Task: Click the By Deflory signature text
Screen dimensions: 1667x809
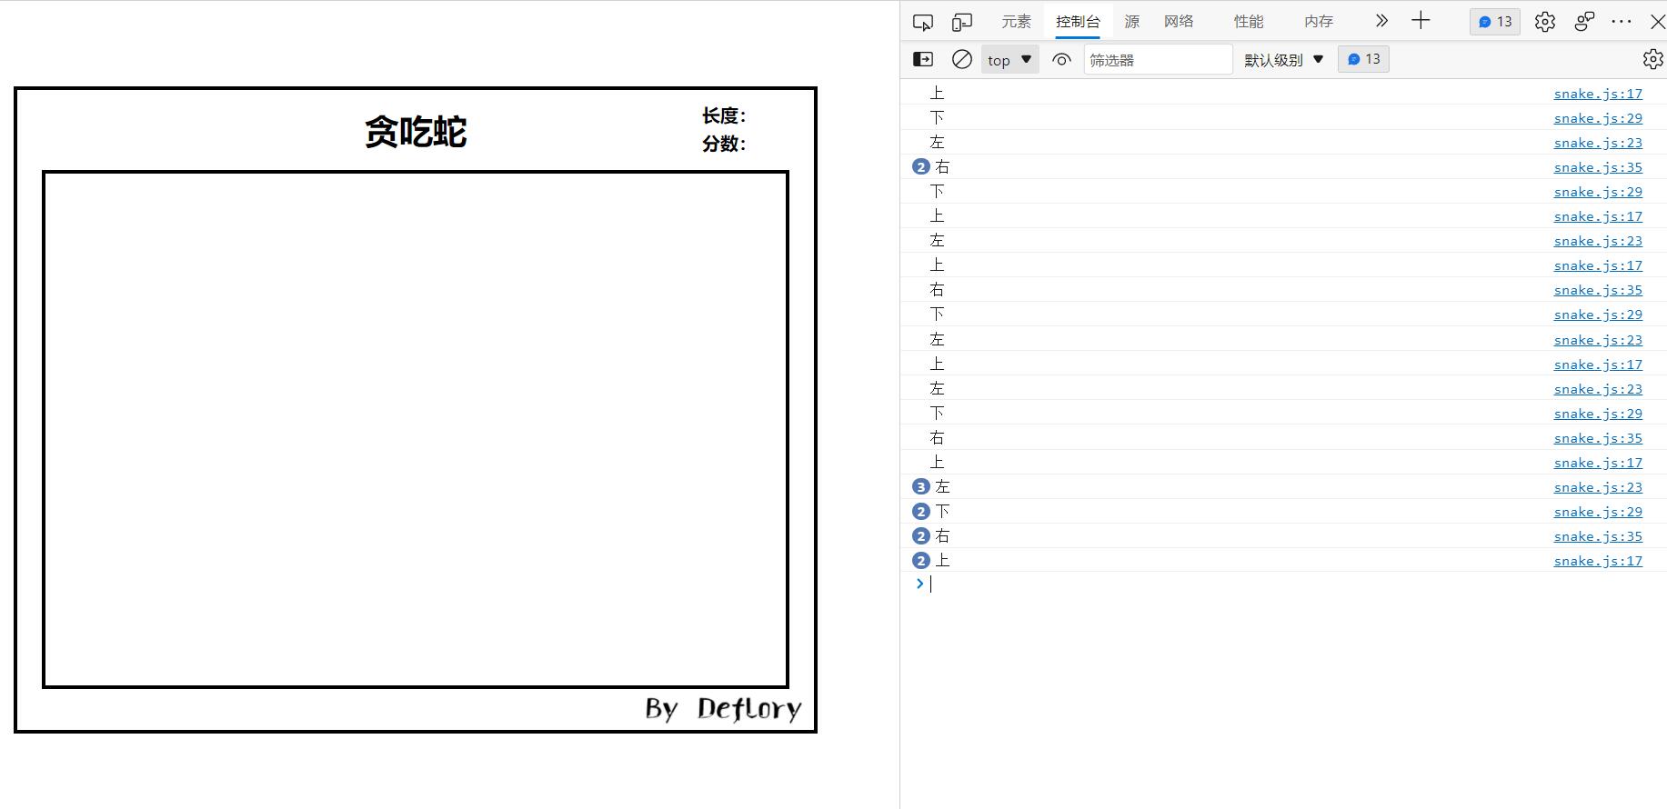Action: pyautogui.click(x=723, y=709)
